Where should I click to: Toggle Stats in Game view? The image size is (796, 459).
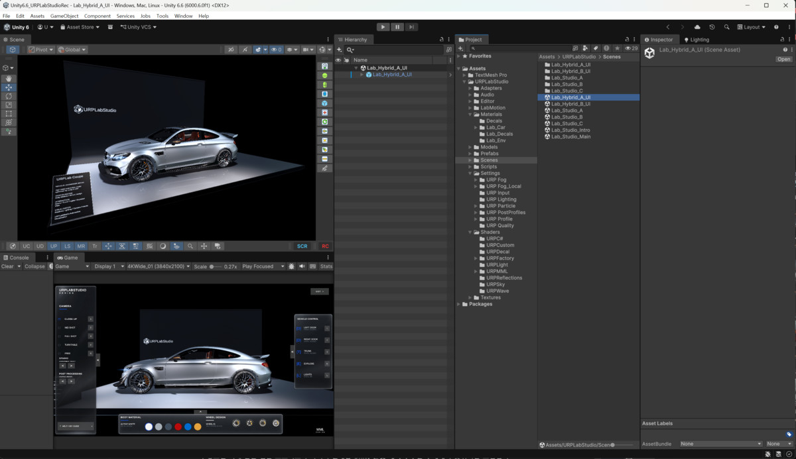coord(326,266)
